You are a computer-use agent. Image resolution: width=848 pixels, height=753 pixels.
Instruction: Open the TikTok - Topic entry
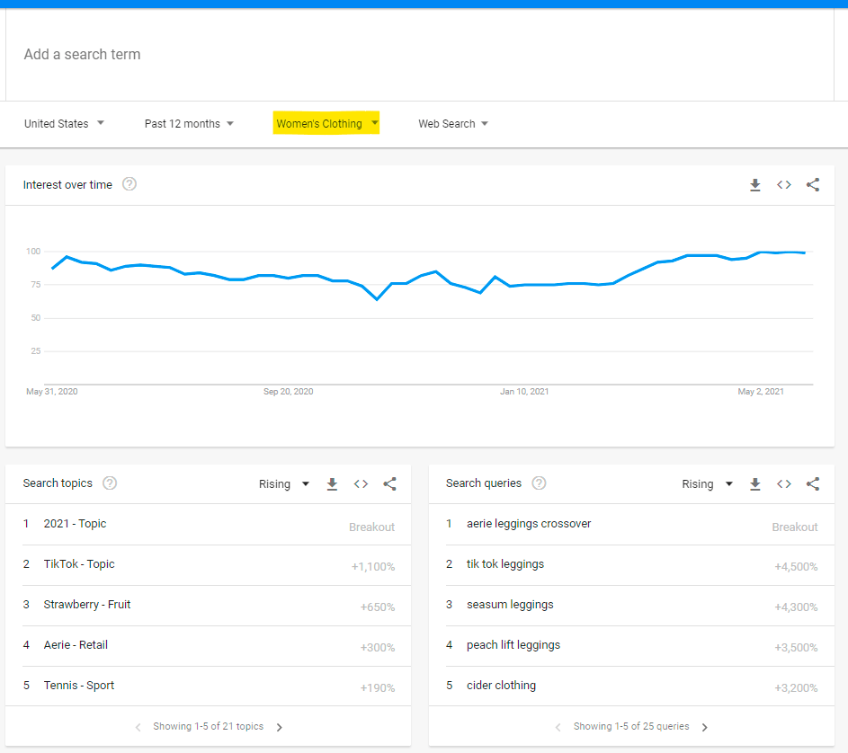(79, 564)
